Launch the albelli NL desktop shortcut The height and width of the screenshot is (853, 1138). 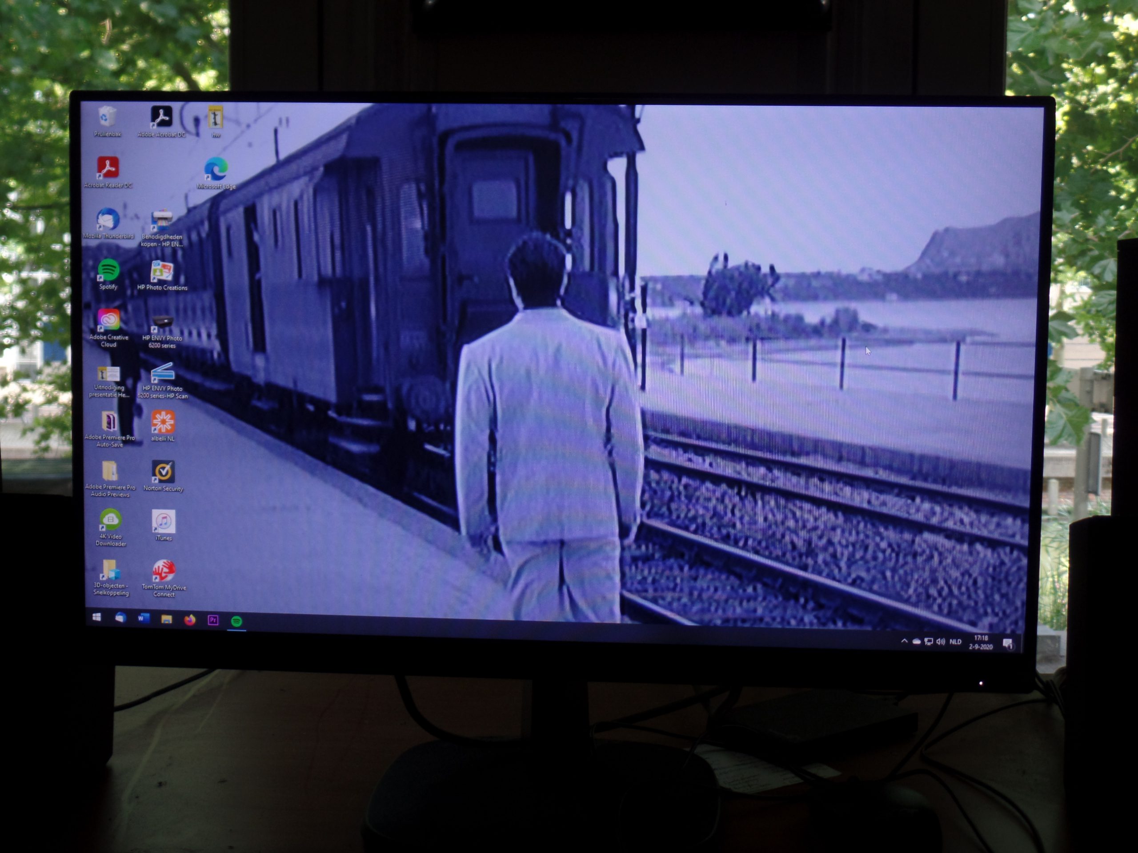click(163, 426)
